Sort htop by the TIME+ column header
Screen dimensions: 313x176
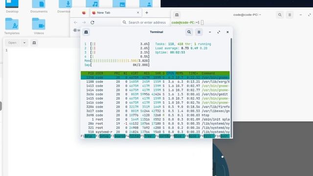tap(193, 73)
